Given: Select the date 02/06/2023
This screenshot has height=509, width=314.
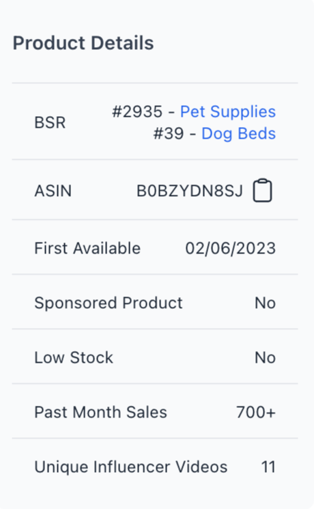Looking at the screenshot, I should tap(231, 249).
